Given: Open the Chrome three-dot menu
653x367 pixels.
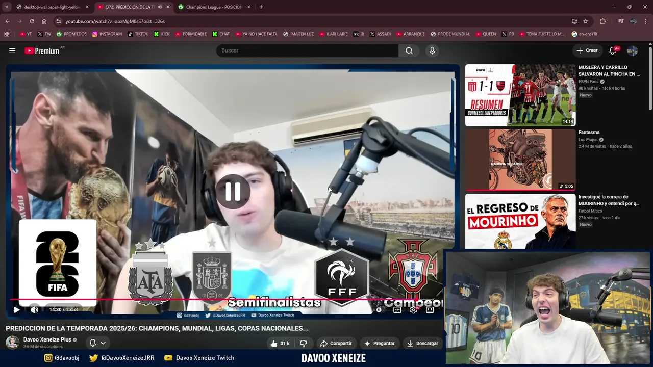Looking at the screenshot, I should (x=645, y=21).
